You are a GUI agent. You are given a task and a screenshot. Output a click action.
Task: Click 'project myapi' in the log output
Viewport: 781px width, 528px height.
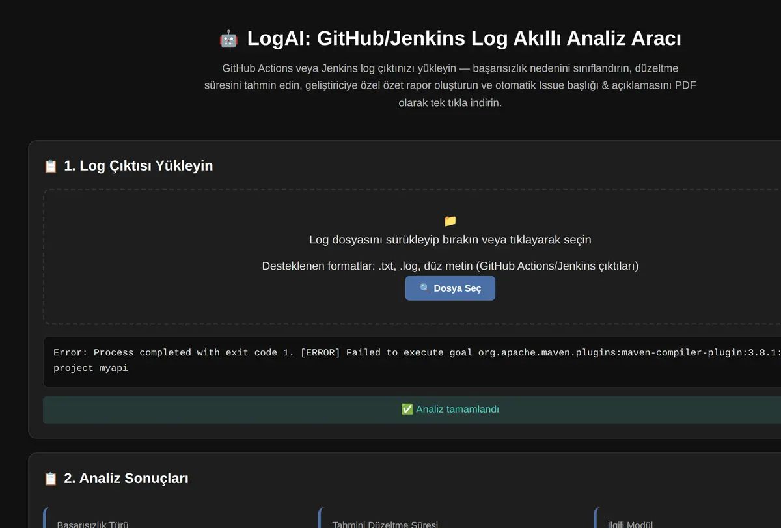click(x=90, y=368)
